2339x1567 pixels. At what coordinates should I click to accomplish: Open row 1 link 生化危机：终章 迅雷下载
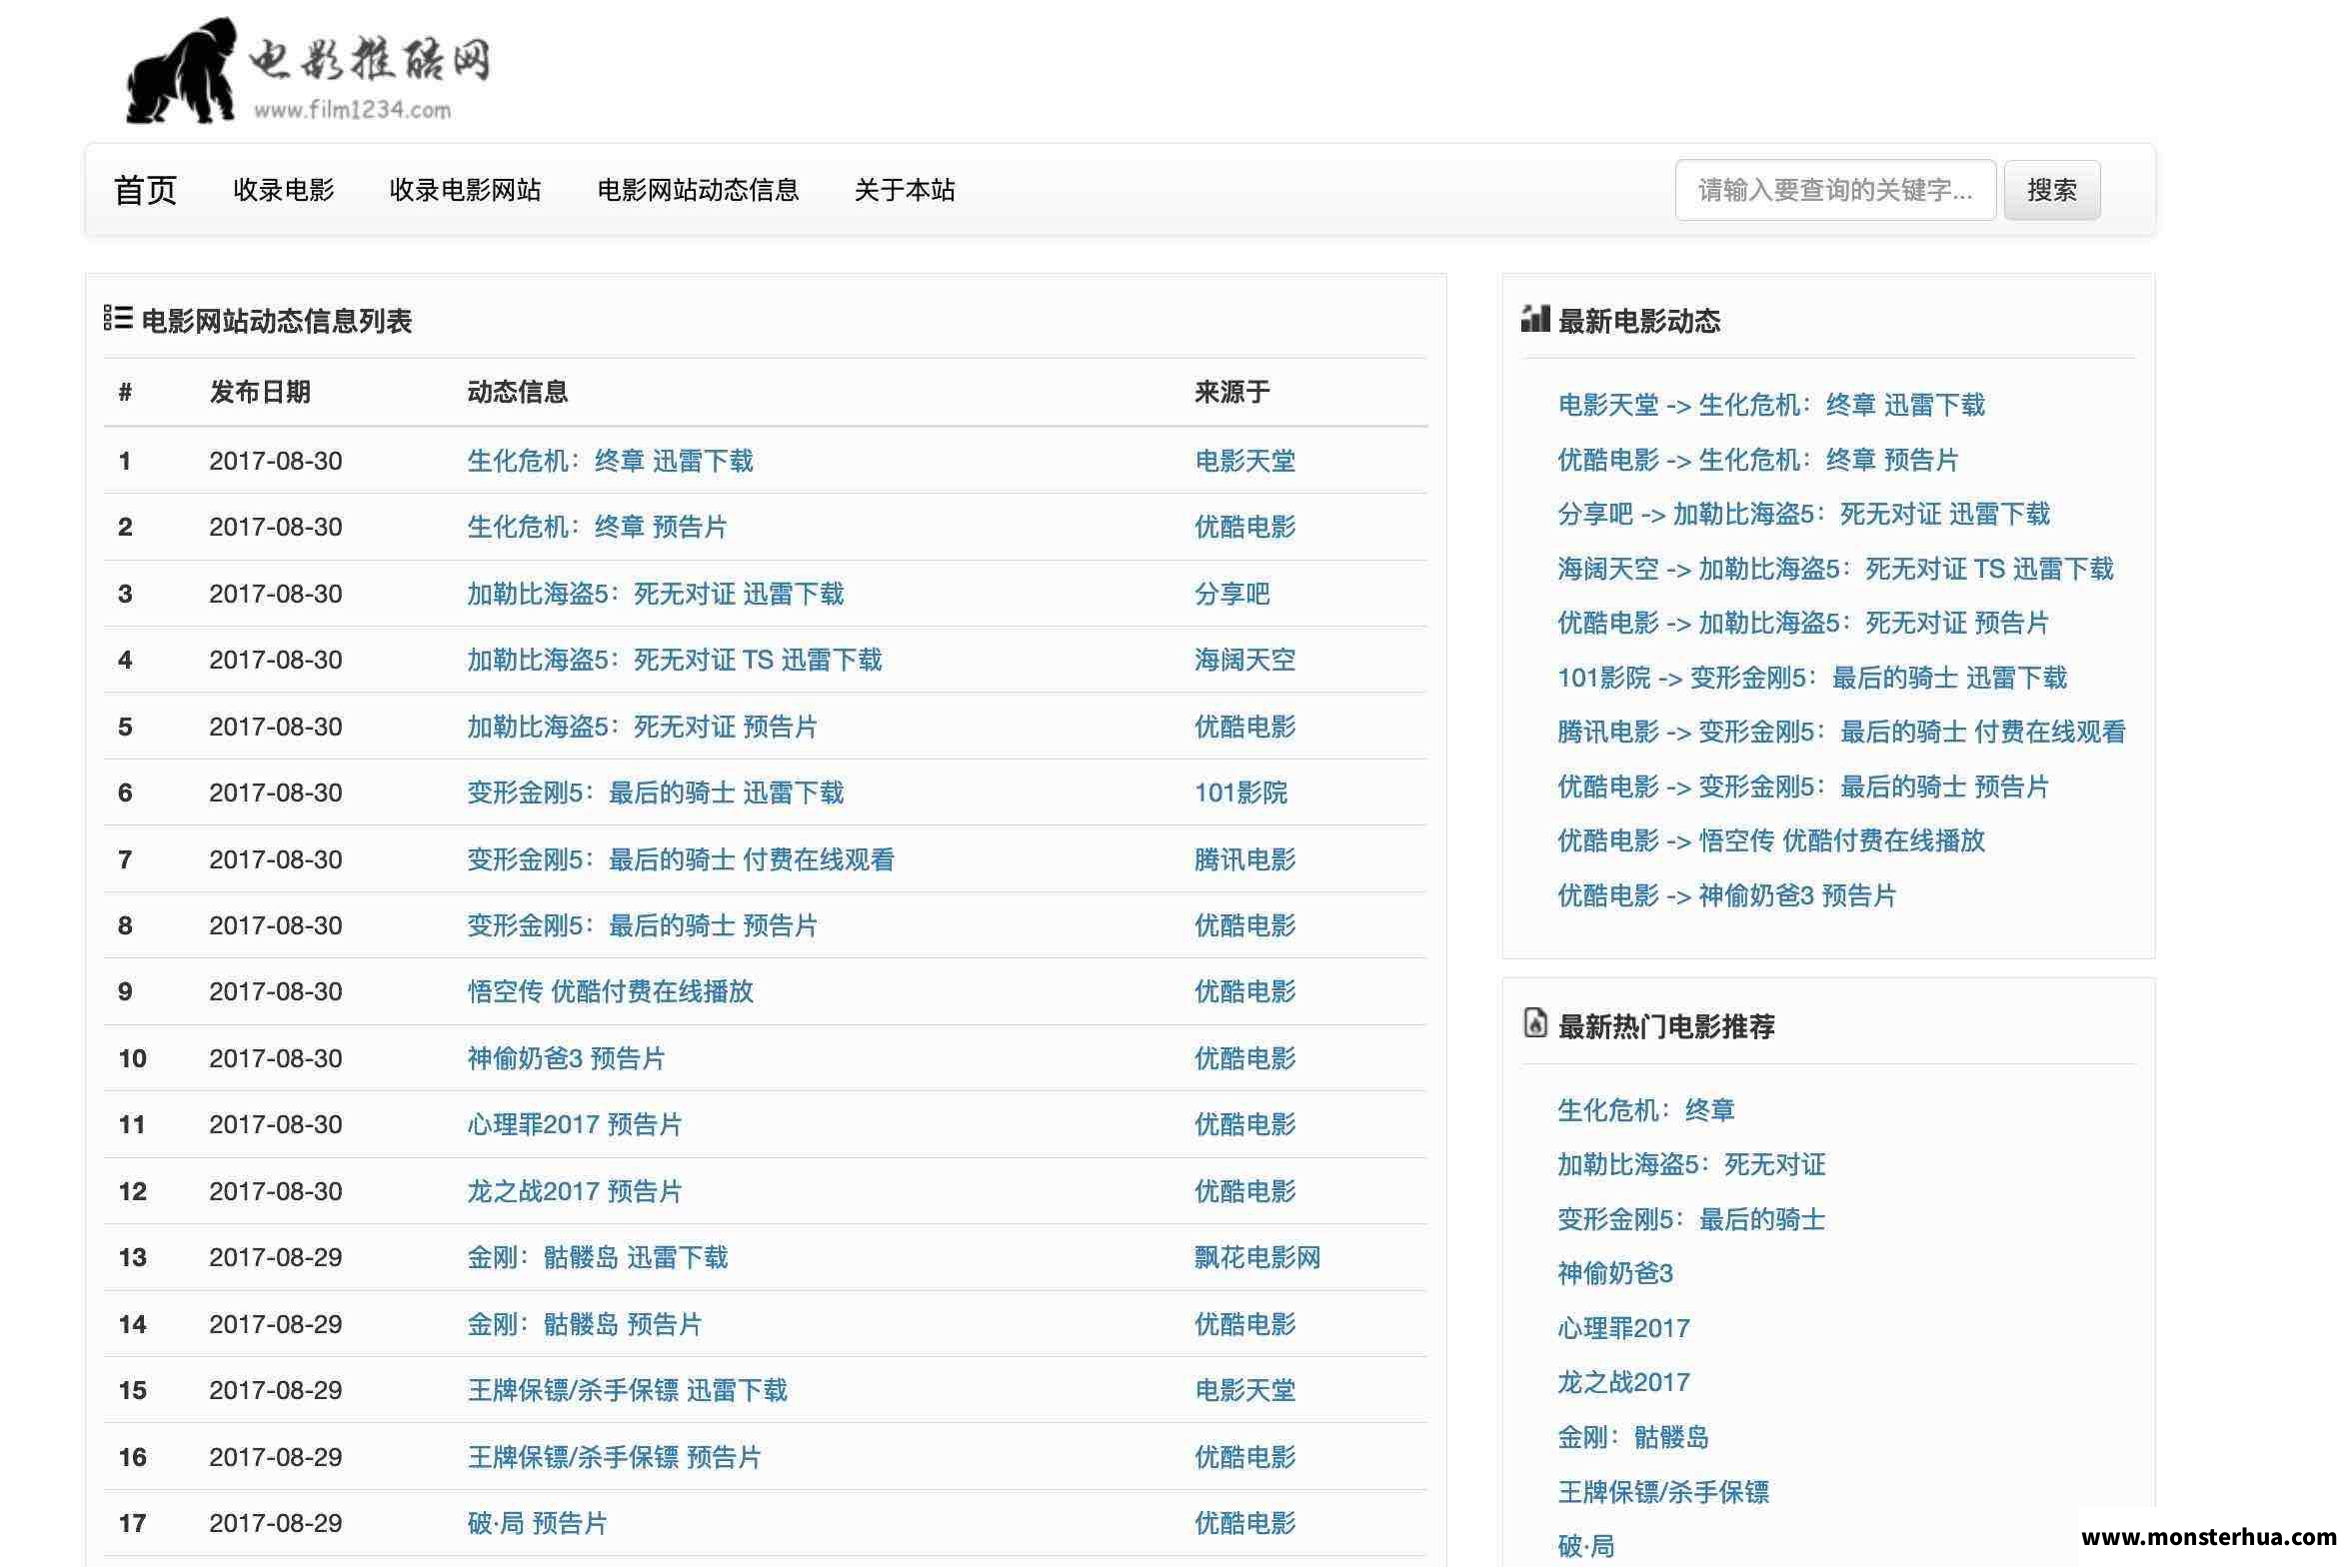611,461
